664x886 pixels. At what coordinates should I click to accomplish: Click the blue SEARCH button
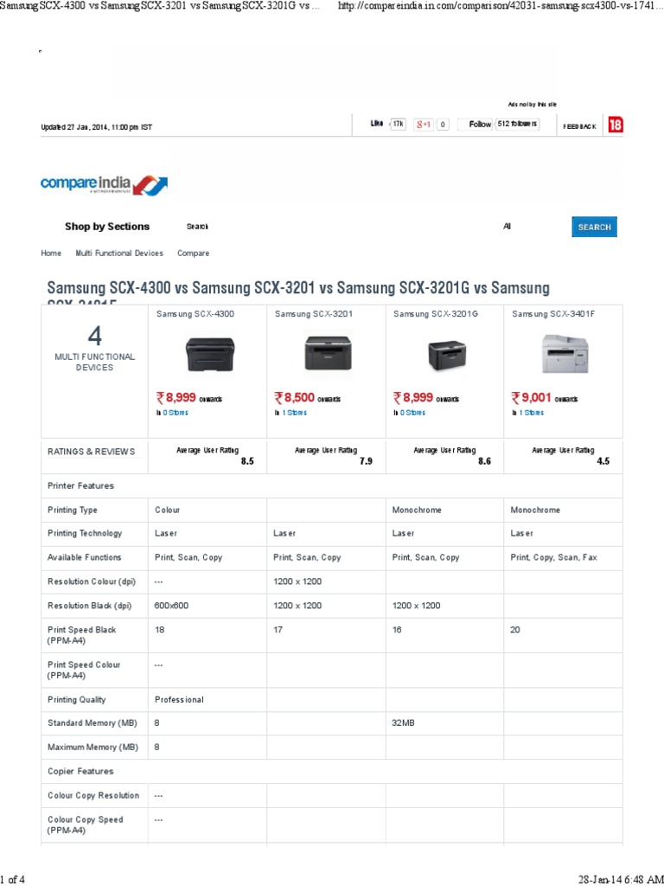tap(594, 227)
